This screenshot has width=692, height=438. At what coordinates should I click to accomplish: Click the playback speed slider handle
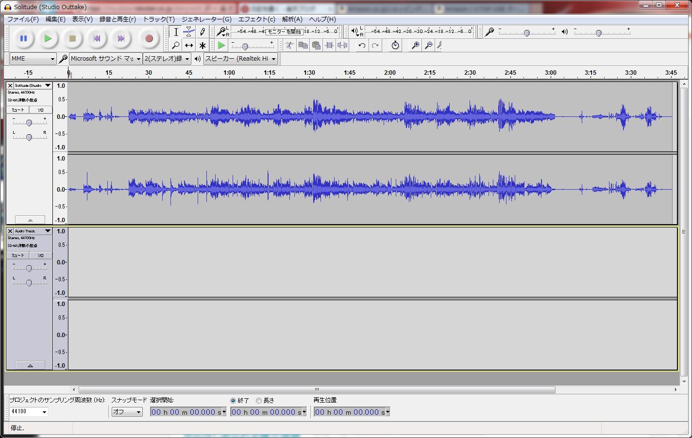coord(245,47)
